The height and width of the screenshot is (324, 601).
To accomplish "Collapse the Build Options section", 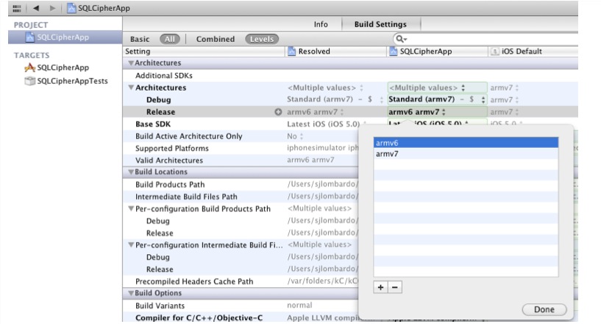I will coord(131,293).
